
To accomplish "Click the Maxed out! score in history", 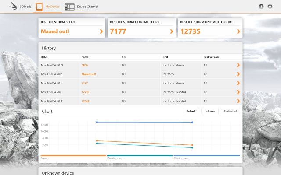I will click(x=89, y=74).
